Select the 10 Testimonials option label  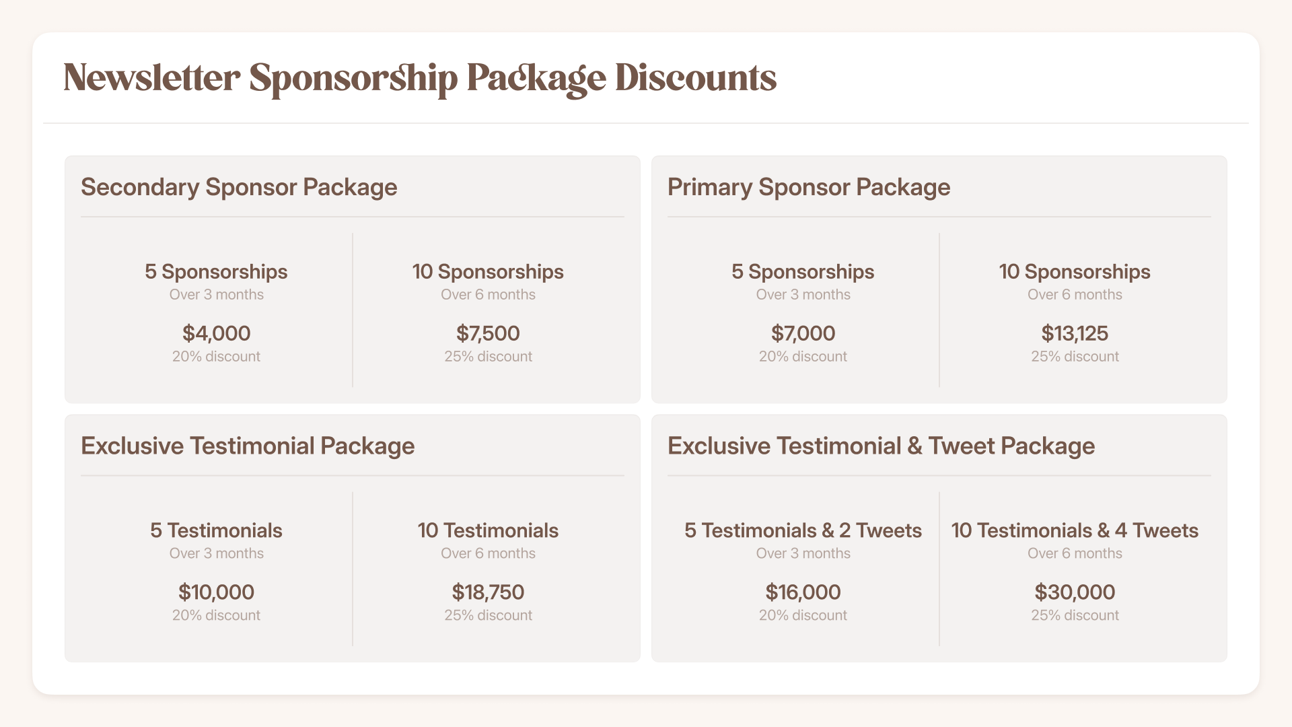tap(488, 530)
